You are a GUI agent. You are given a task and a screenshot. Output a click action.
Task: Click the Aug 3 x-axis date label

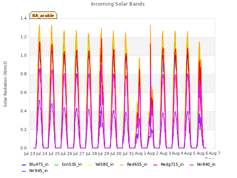165,154
